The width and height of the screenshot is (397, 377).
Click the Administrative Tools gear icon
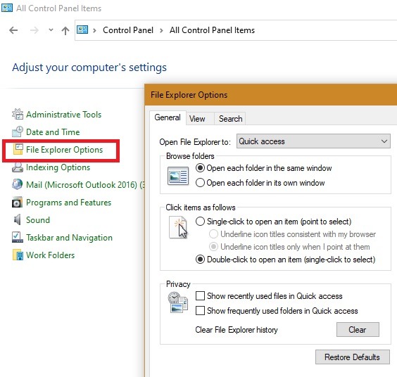pos(18,114)
